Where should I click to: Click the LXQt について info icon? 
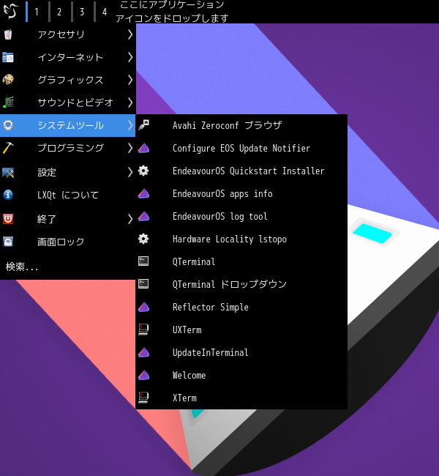[x=8, y=195]
